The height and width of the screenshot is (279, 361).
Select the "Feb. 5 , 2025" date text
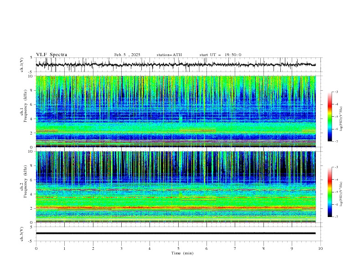pos(127,55)
